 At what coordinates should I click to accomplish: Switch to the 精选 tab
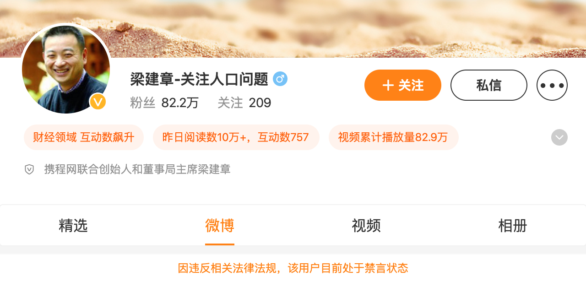pyautogui.click(x=73, y=226)
